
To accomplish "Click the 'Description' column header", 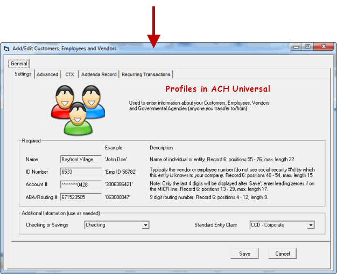I will (161, 148).
